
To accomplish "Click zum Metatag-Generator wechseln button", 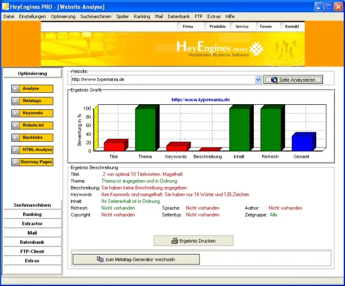I will pyautogui.click(x=136, y=260).
